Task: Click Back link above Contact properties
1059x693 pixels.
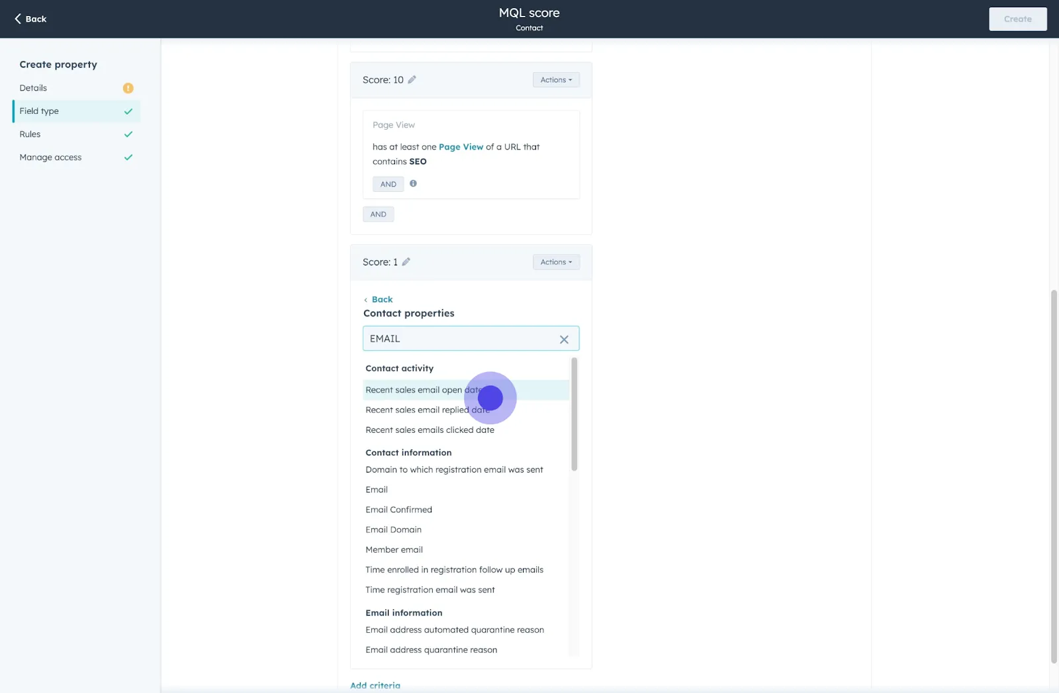Action: 382,300
